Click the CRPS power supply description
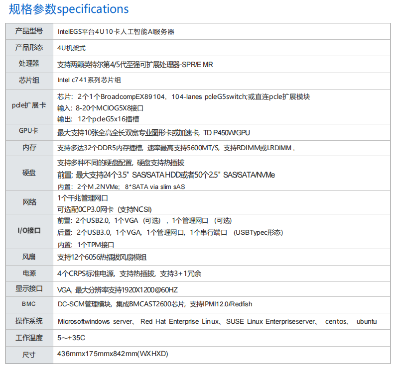The height and width of the screenshot is (368, 396). pyautogui.click(x=129, y=274)
